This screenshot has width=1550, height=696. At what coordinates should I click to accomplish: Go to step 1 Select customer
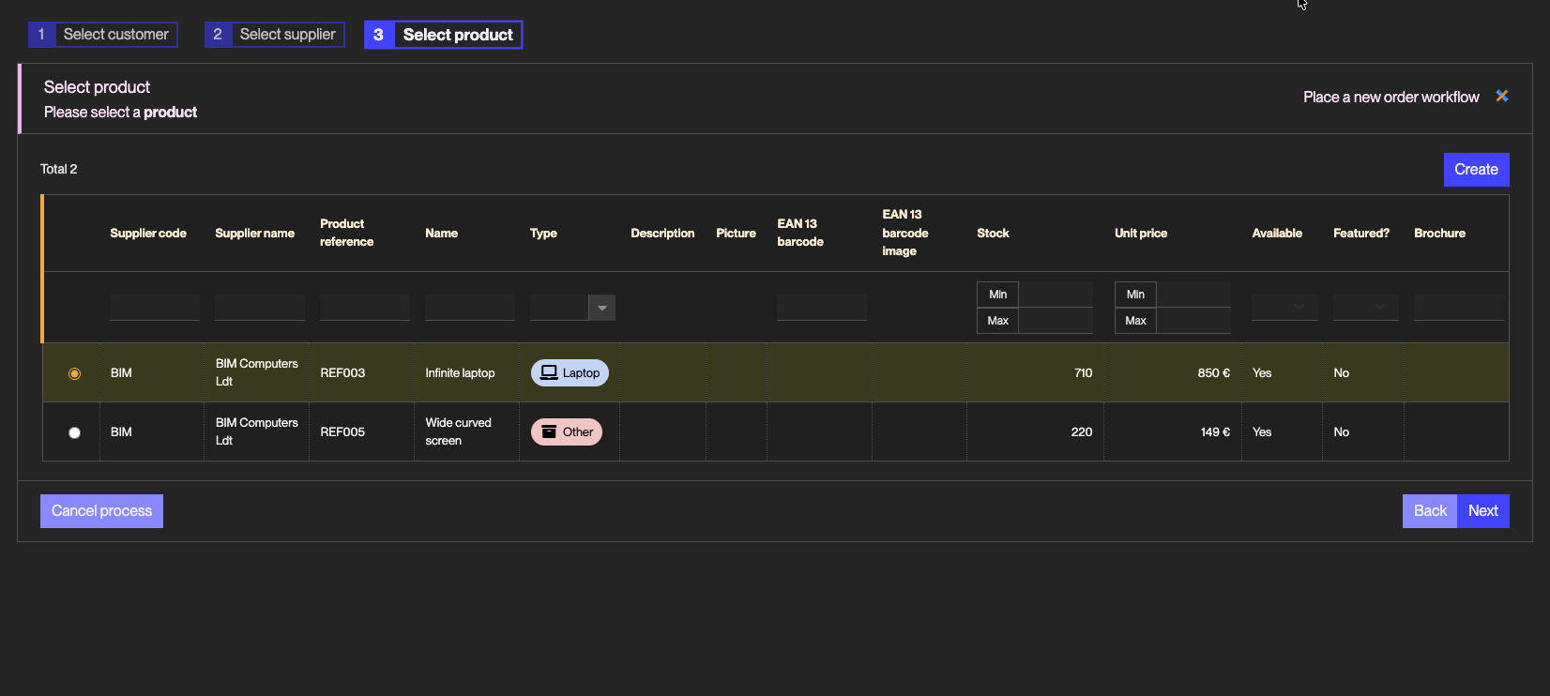pos(103,35)
